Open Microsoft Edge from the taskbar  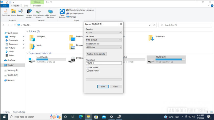pyautogui.click(x=81, y=117)
